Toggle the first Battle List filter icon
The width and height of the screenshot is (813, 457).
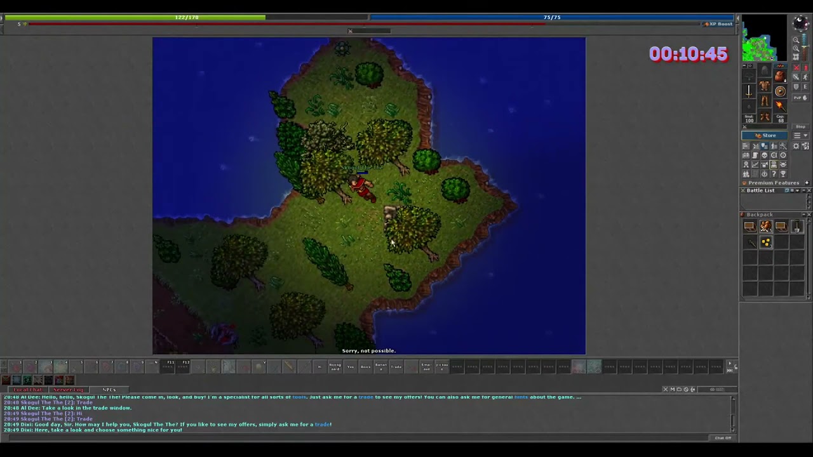pyautogui.click(x=787, y=190)
